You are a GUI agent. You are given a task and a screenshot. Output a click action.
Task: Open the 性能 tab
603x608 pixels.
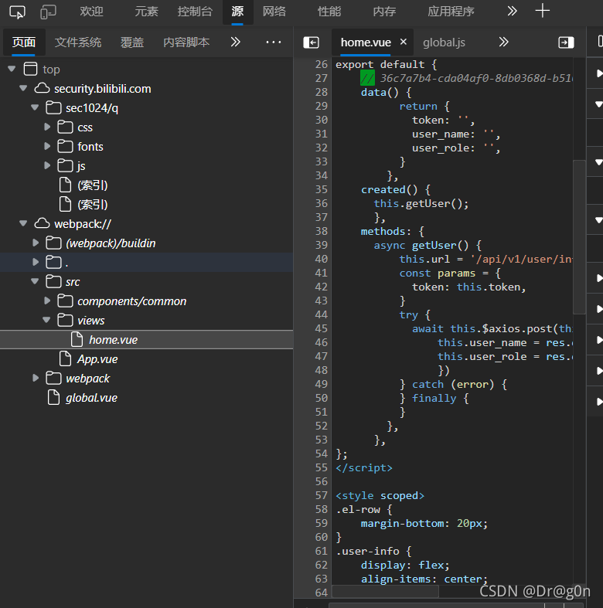(329, 12)
